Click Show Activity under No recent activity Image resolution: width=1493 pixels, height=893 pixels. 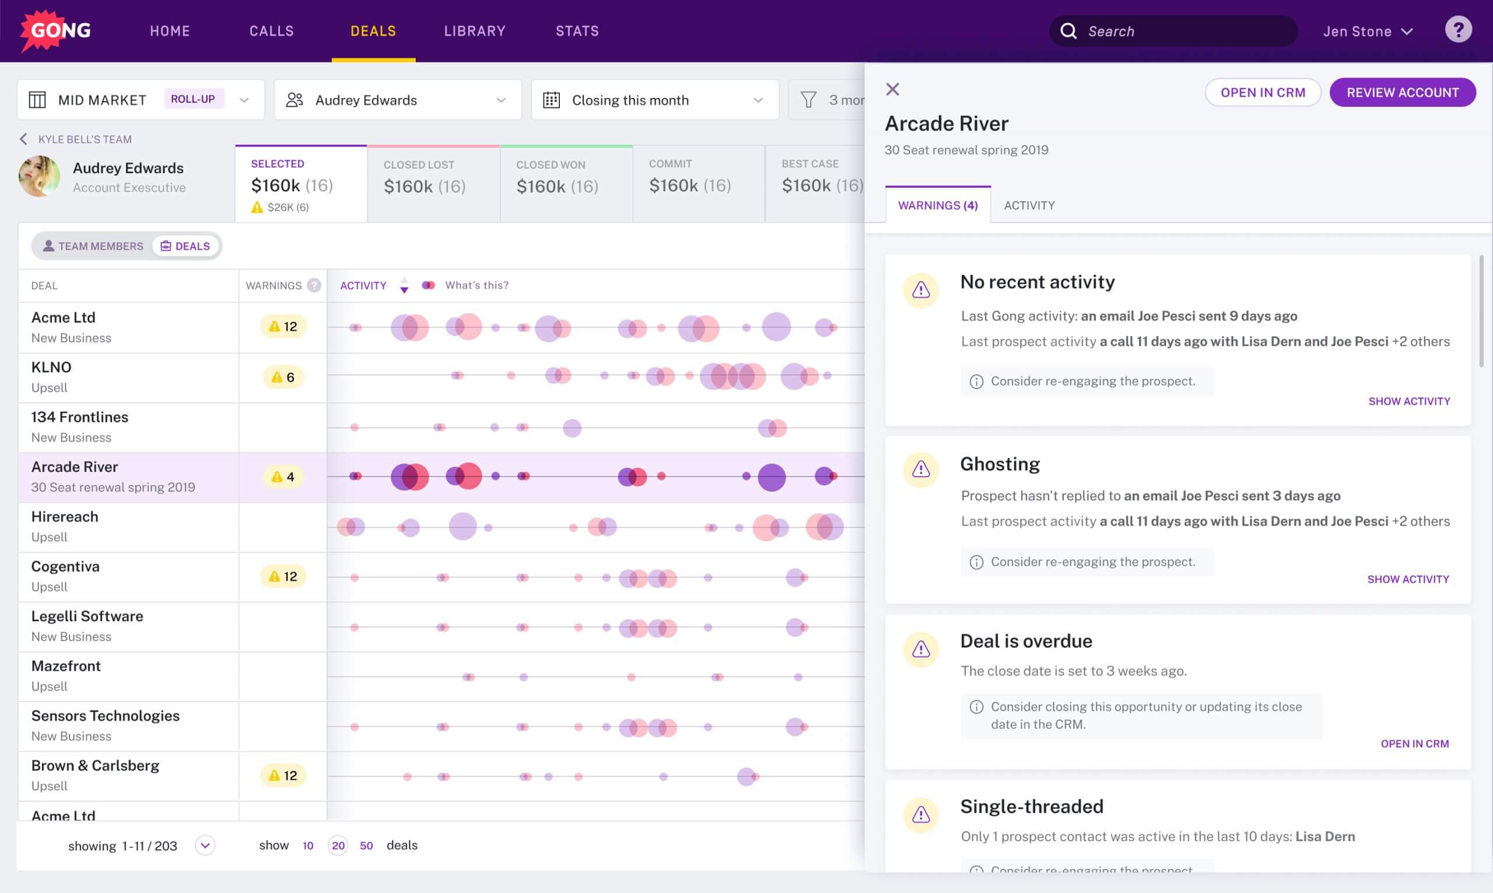(x=1409, y=401)
